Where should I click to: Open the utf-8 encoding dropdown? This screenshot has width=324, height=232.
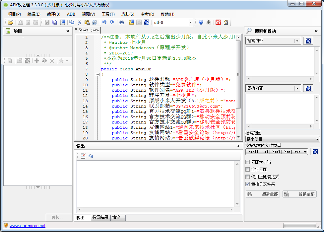coord(191,22)
